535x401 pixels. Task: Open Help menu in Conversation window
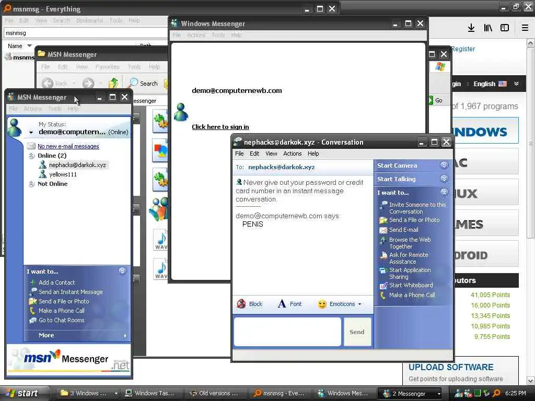pyautogui.click(x=313, y=154)
